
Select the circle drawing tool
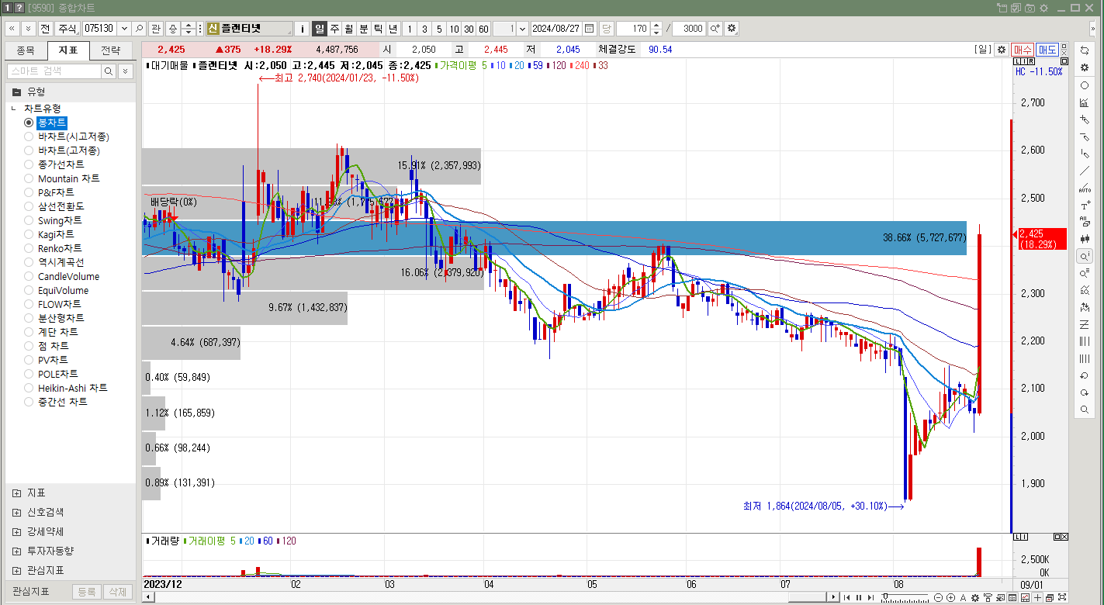(1085, 85)
